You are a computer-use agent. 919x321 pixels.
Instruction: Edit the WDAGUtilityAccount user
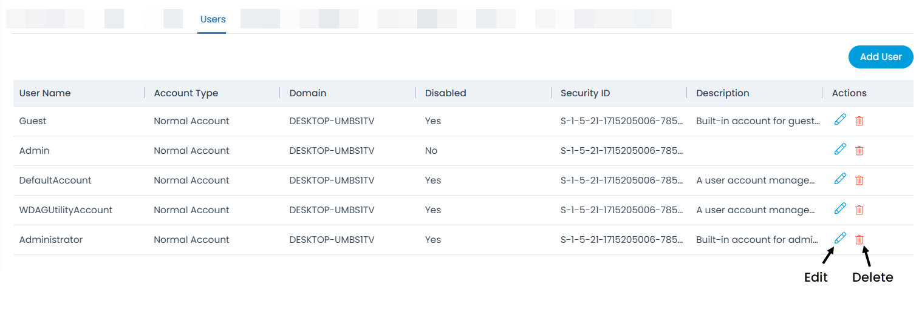click(840, 209)
